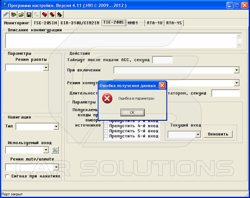Expand the Режим работы dropdown
This screenshot has height=198, width=250.
click(46, 68)
